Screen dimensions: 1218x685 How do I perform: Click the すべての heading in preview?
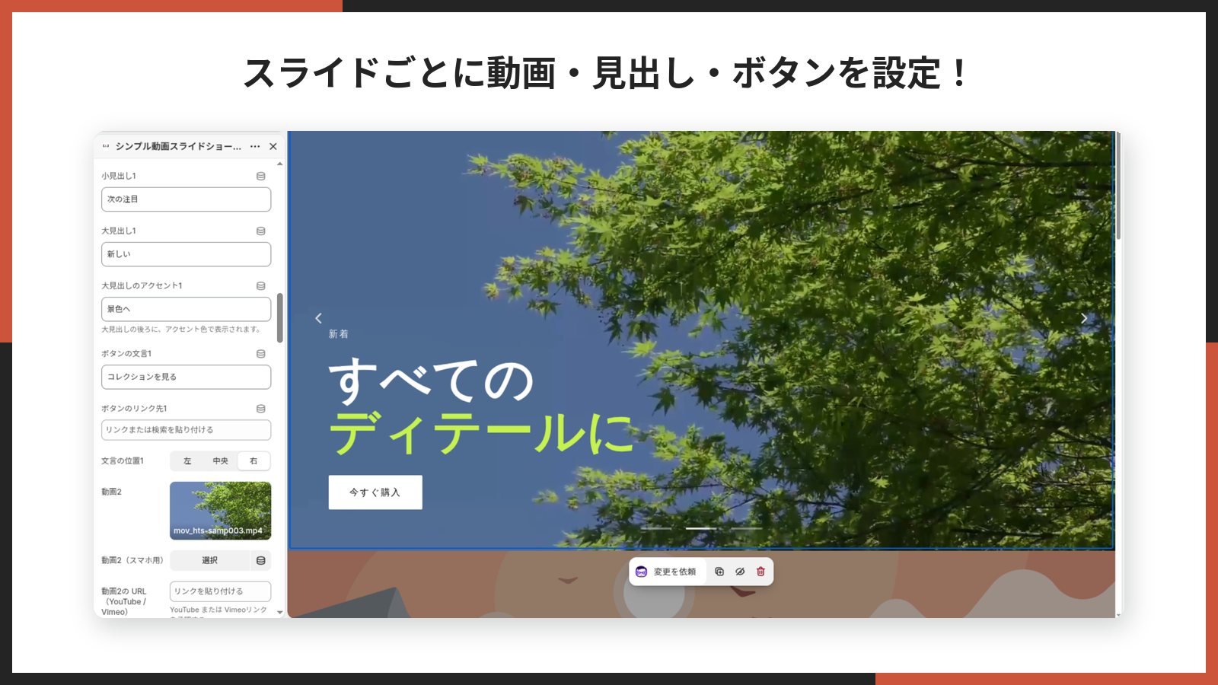431,381
